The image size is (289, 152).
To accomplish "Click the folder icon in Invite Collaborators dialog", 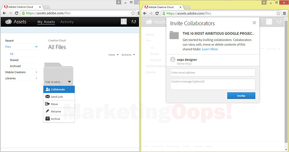I will [174, 35].
